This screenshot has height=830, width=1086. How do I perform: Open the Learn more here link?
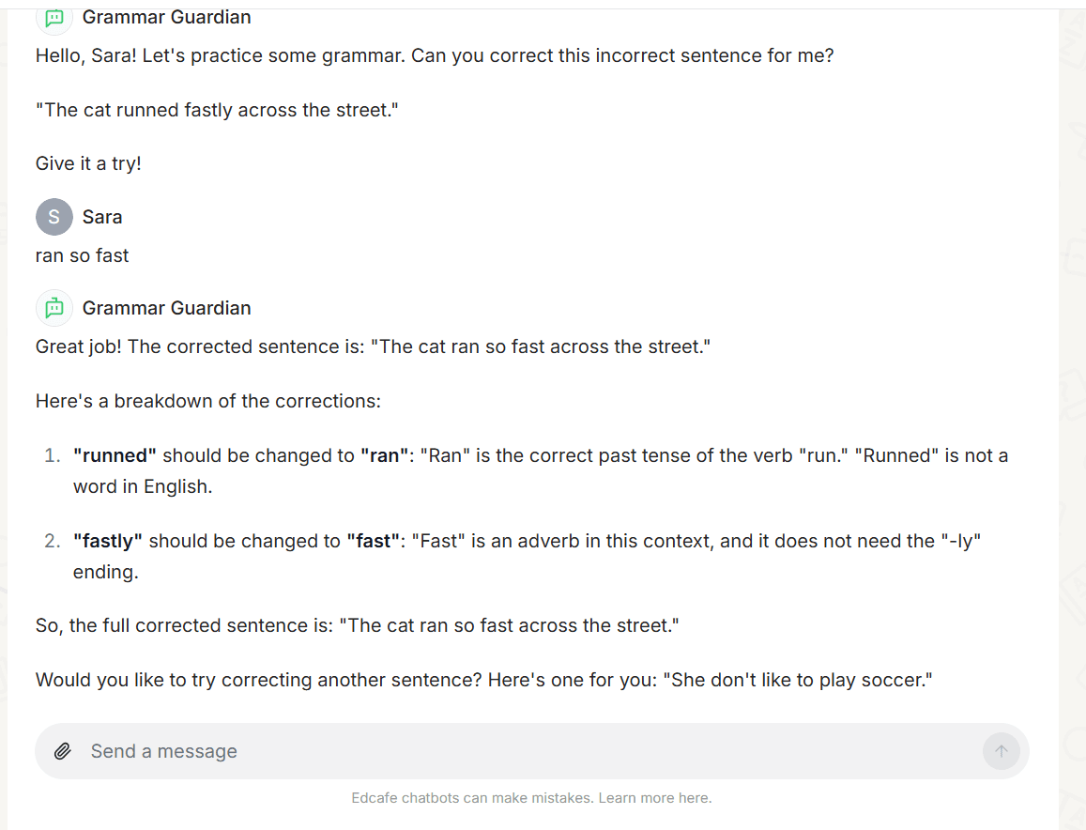[654, 798]
